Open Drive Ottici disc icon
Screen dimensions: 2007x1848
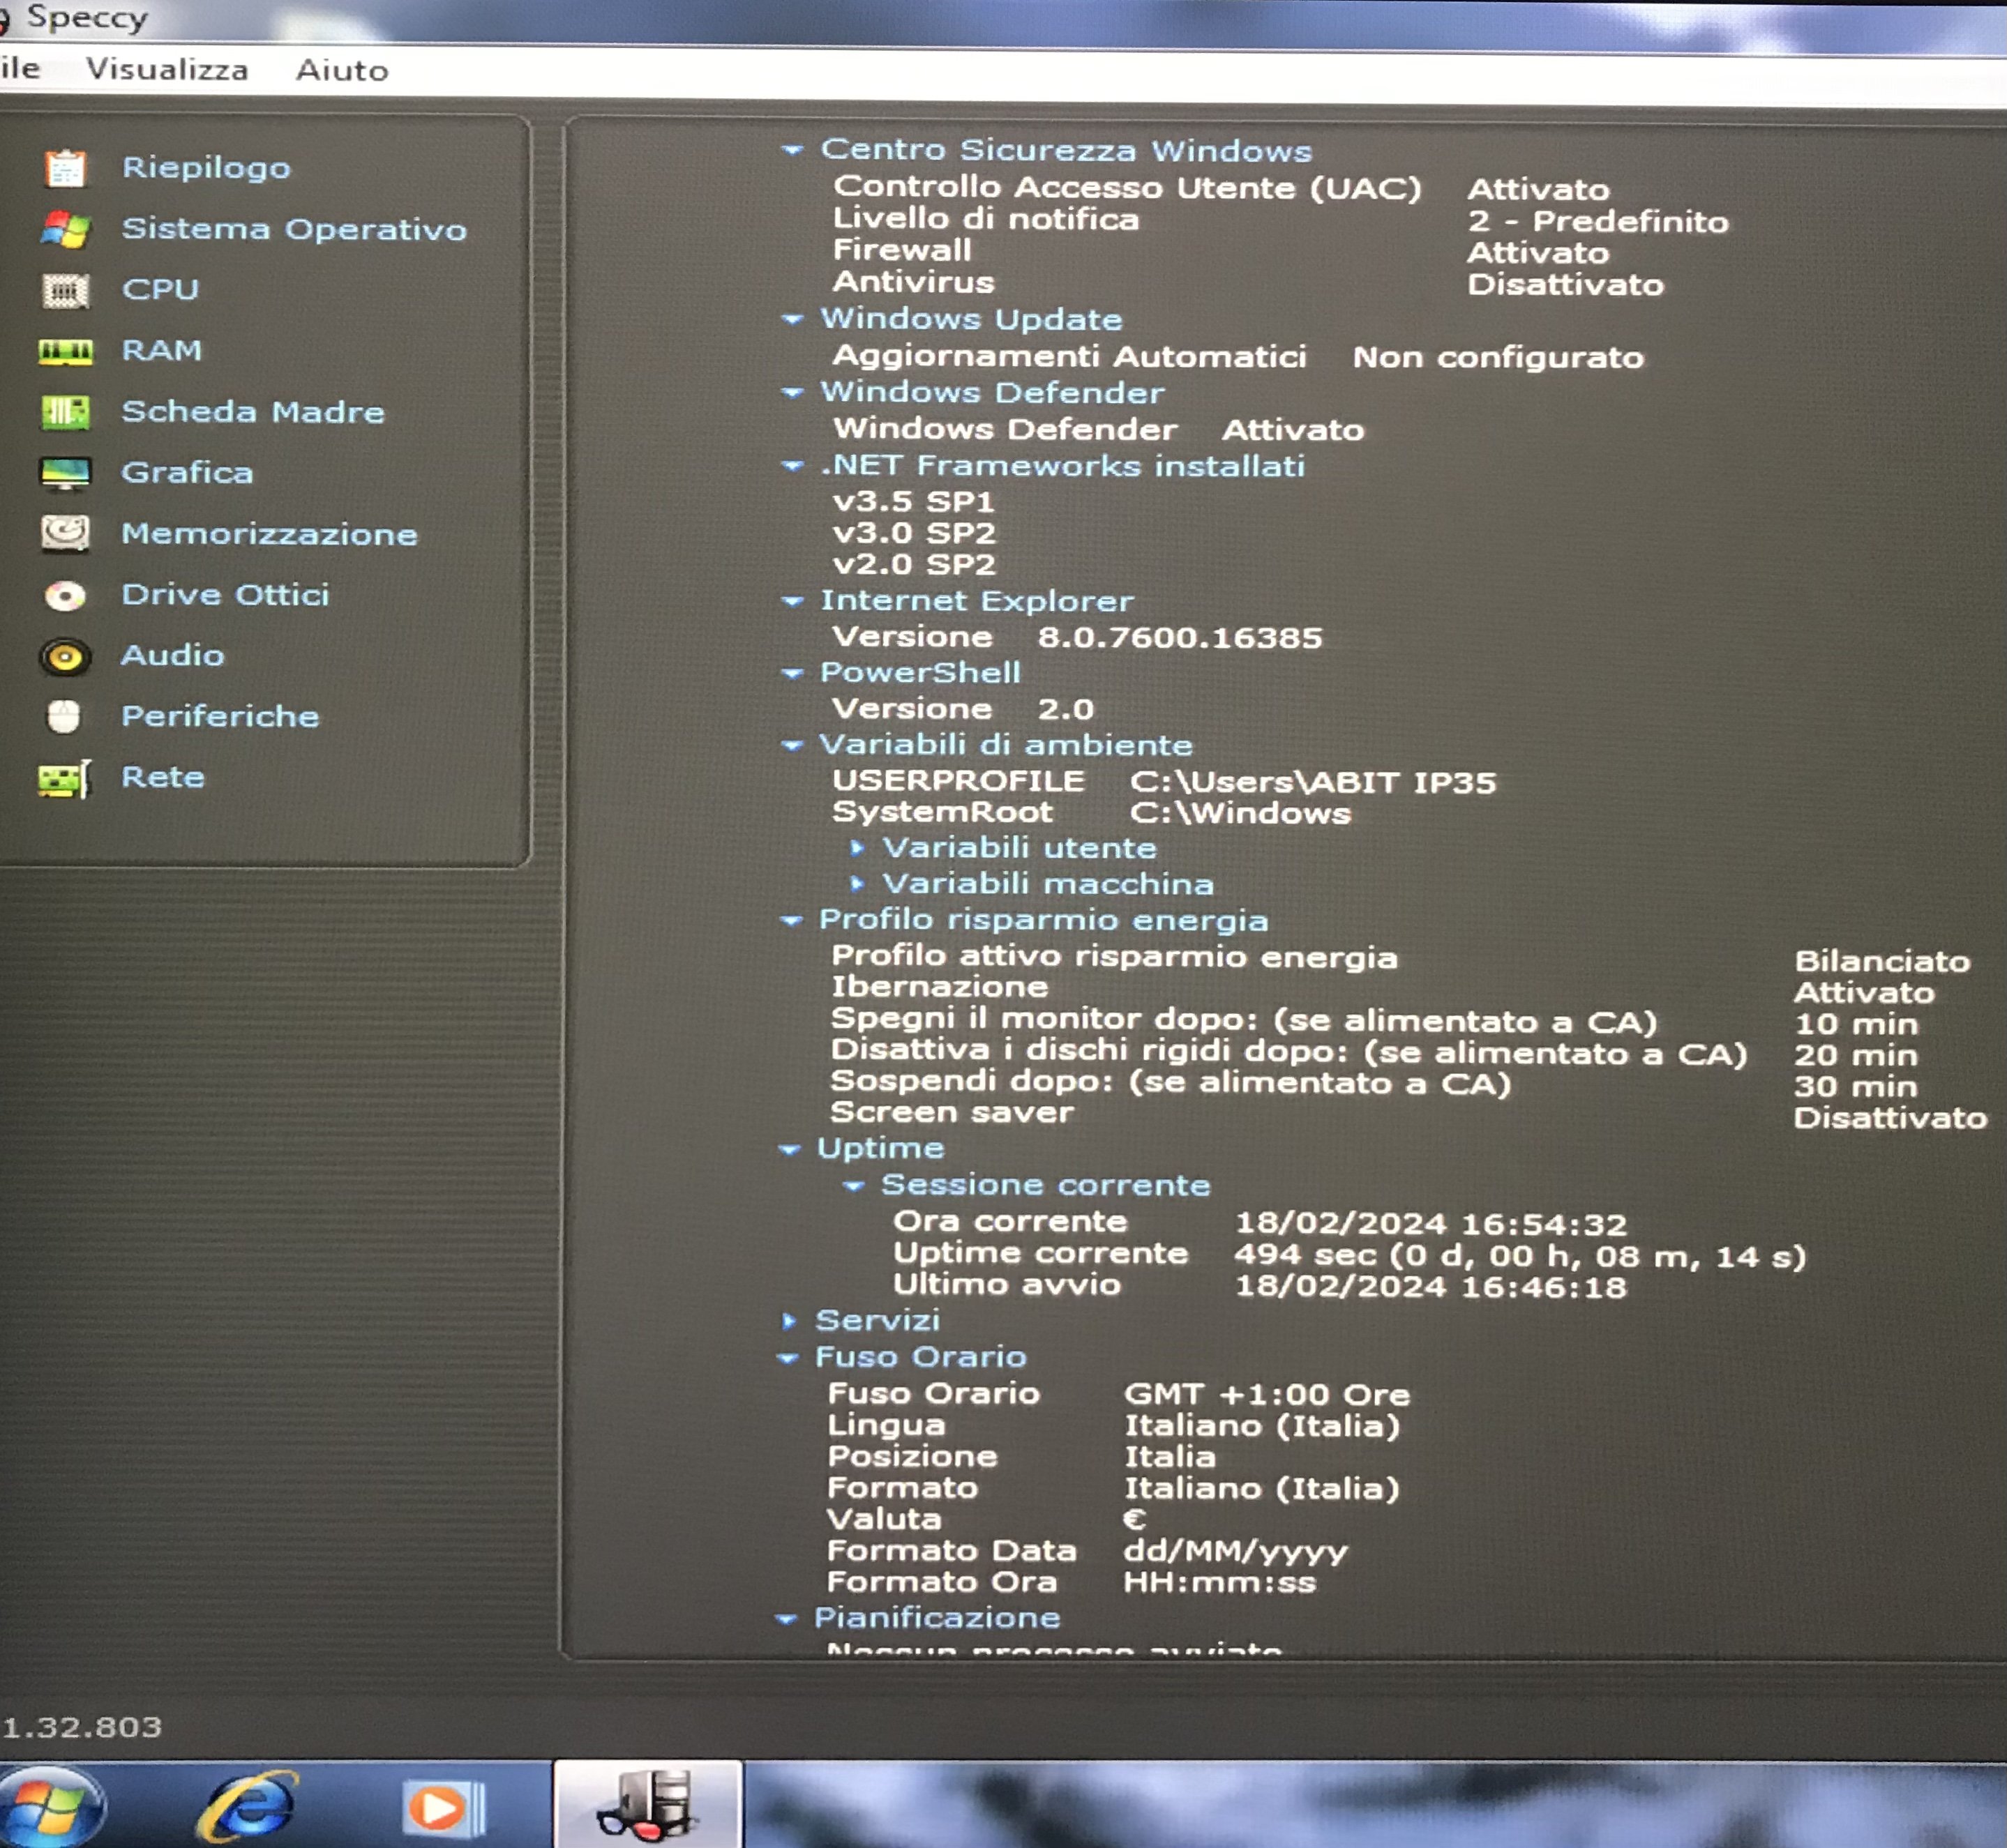click(x=66, y=596)
